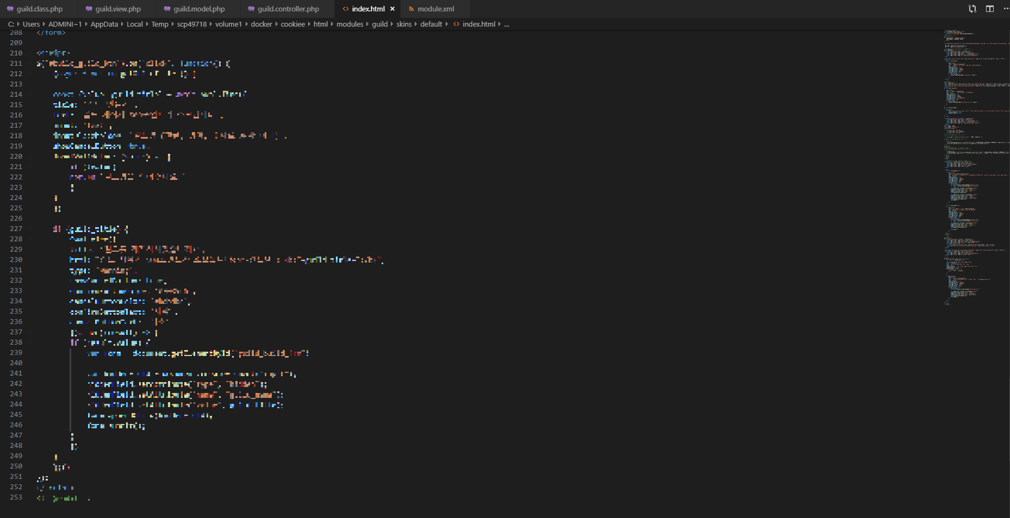Viewport: 1010px width, 518px height.
Task: Switch to the module.xml tab
Action: [x=435, y=9]
